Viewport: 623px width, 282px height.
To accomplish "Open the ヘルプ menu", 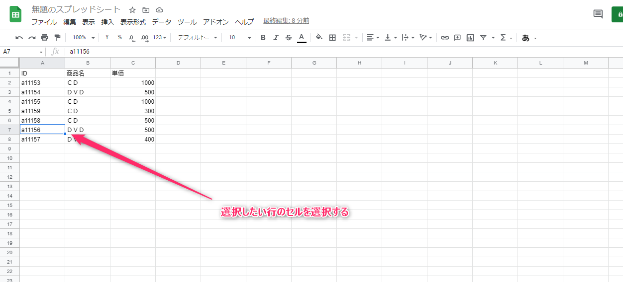I will click(x=244, y=22).
